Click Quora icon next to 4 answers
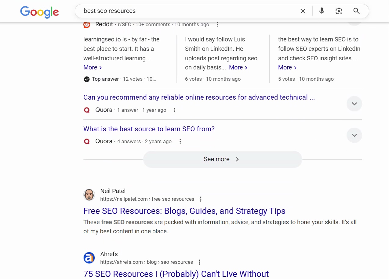389x279 pixels. [x=87, y=141]
